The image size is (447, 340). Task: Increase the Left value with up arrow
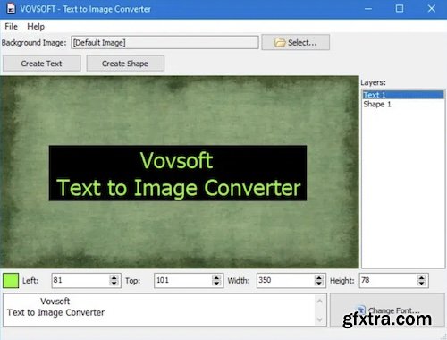click(x=114, y=277)
